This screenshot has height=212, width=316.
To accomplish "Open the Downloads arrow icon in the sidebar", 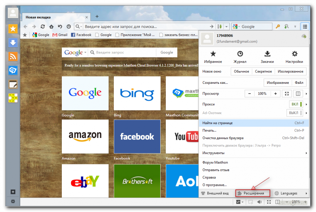I will (x=13, y=43).
